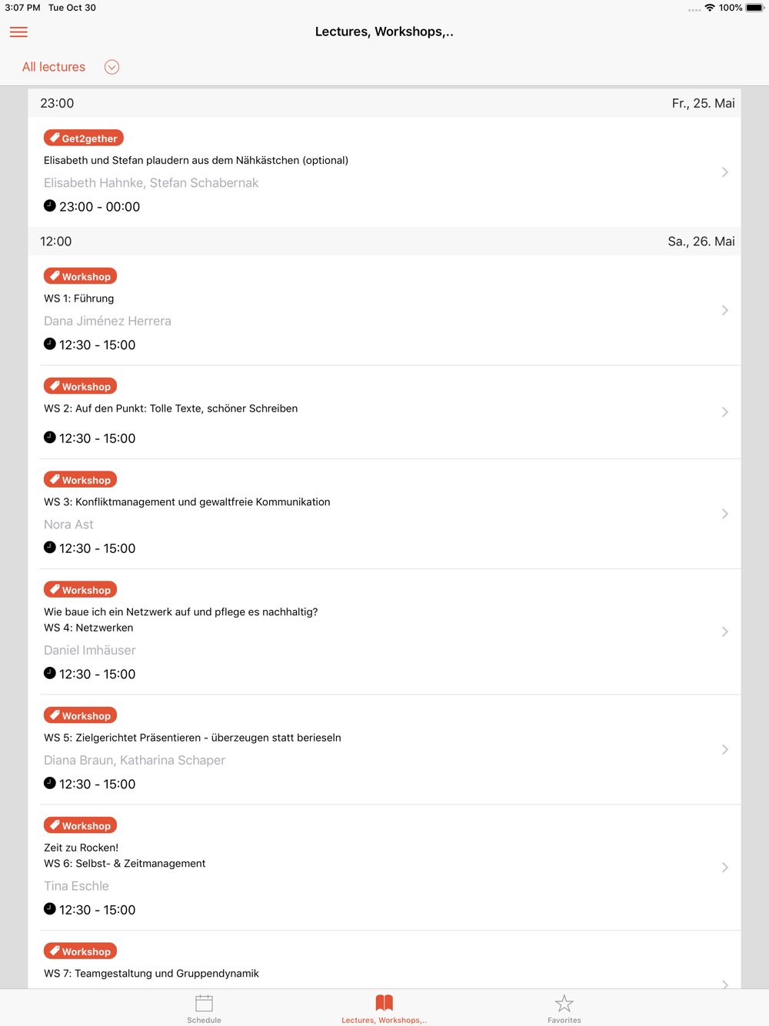Expand the All lectures filter arrow
This screenshot has height=1026, width=769.
pos(112,67)
